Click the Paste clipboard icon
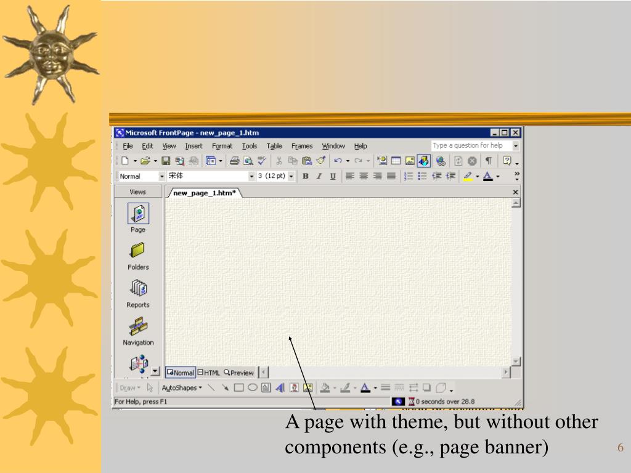Screen dimensions: 631x473 coord(307,161)
